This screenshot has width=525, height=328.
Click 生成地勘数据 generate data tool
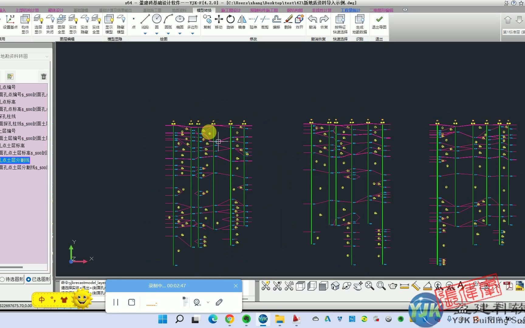pyautogui.click(x=360, y=24)
